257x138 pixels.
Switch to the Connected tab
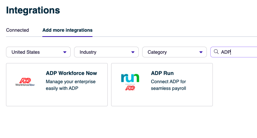tap(17, 30)
